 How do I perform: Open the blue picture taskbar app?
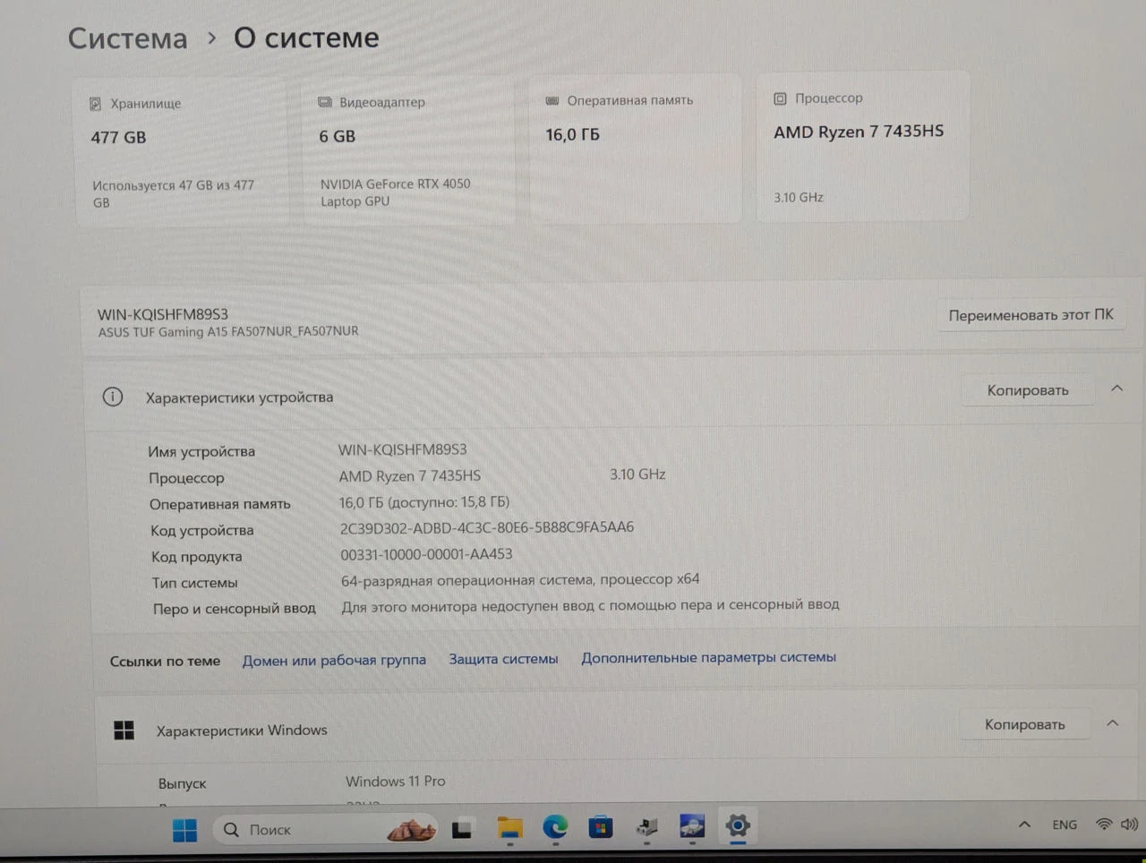692,825
